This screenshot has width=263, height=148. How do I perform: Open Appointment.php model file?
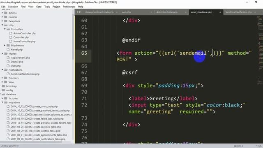pyautogui.click(x=21, y=58)
